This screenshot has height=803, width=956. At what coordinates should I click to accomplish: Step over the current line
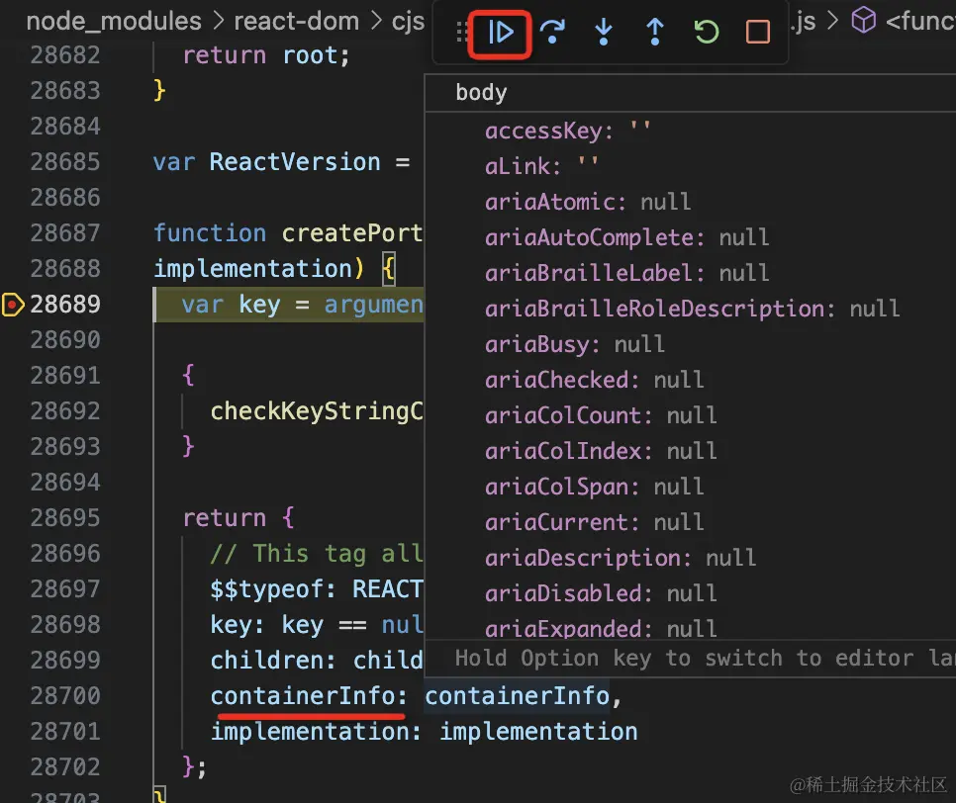[x=552, y=32]
